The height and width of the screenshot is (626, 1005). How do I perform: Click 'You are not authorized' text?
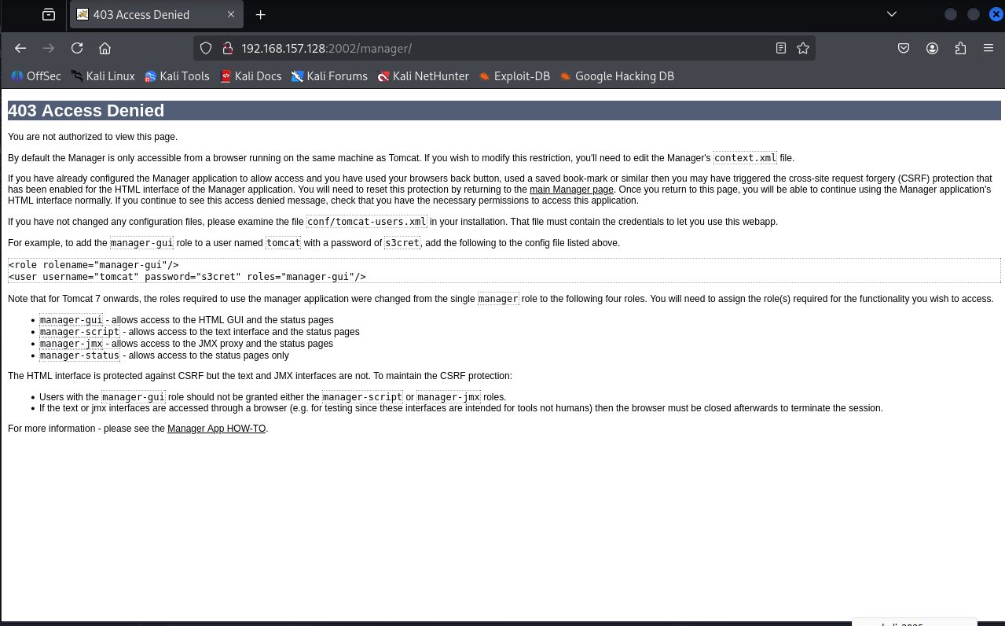(x=93, y=137)
